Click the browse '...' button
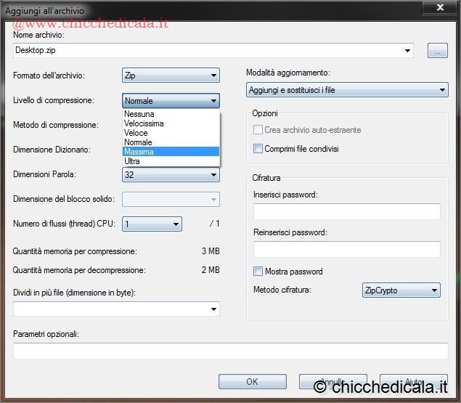461x403 pixels. (x=437, y=50)
